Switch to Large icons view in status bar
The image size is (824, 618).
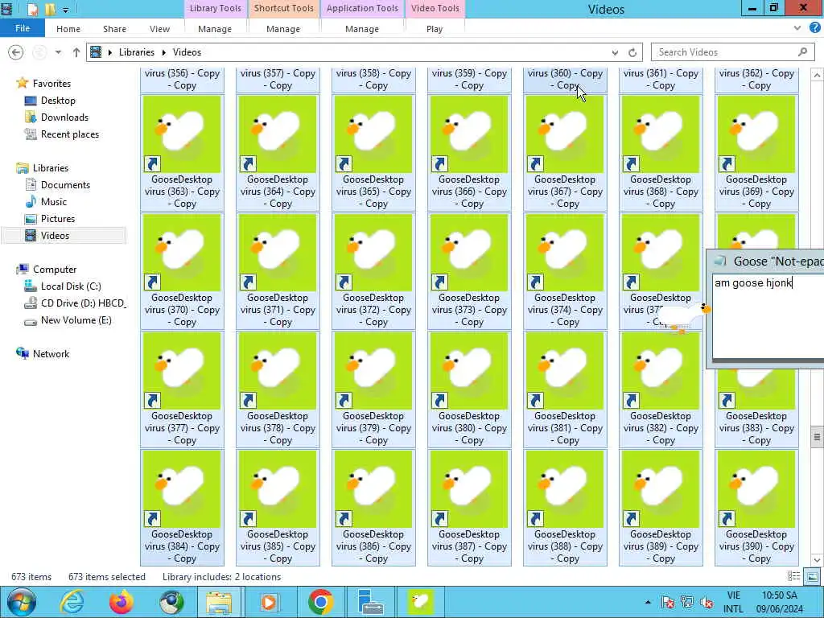tap(812, 577)
